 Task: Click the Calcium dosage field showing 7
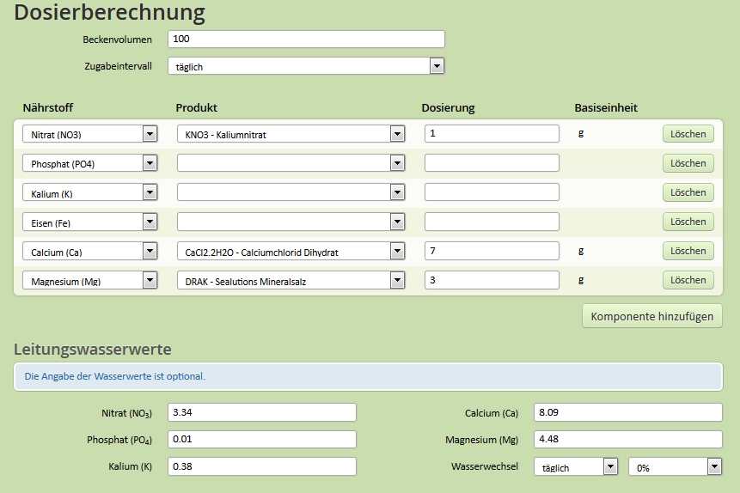[492, 251]
